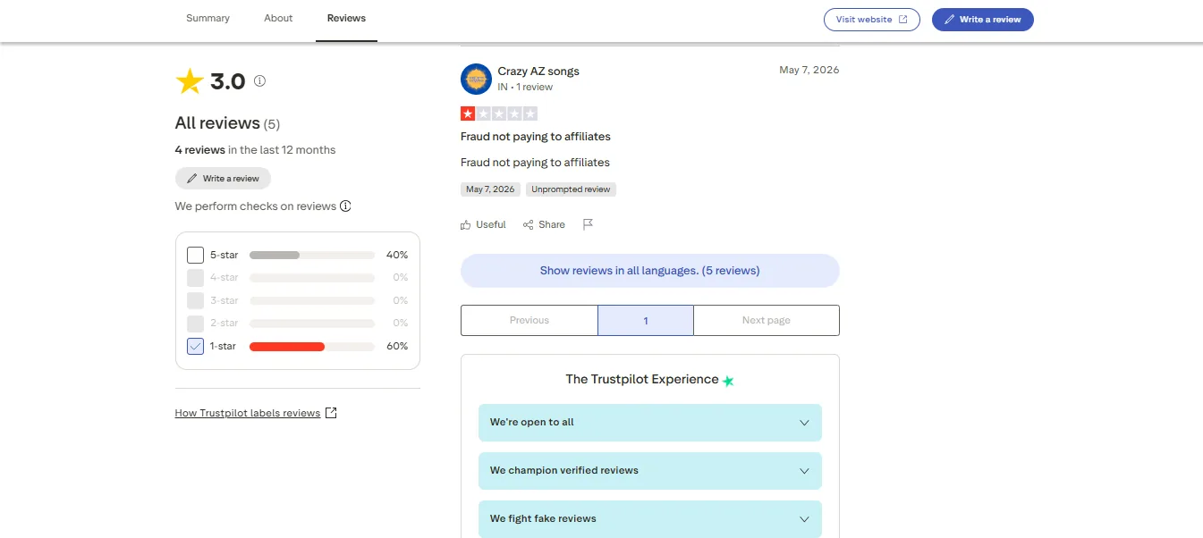The height and width of the screenshot is (538, 1203).
Task: Expand 'We champion verified reviews' section
Action: tap(650, 471)
